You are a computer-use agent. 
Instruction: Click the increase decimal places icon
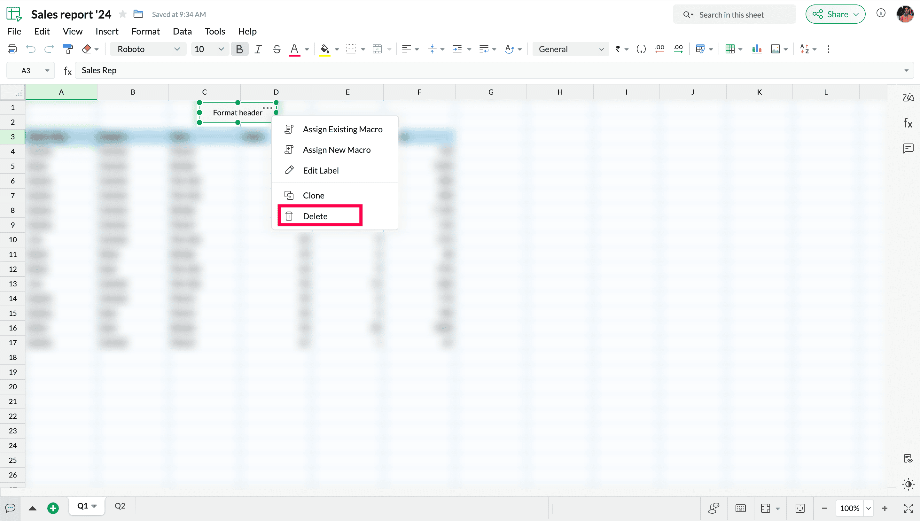(678, 49)
